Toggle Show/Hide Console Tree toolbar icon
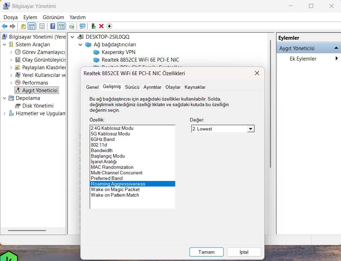The width and height of the screenshot is (341, 261). click(32, 26)
